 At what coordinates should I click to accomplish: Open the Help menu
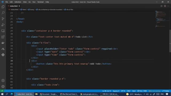(47, 2)
